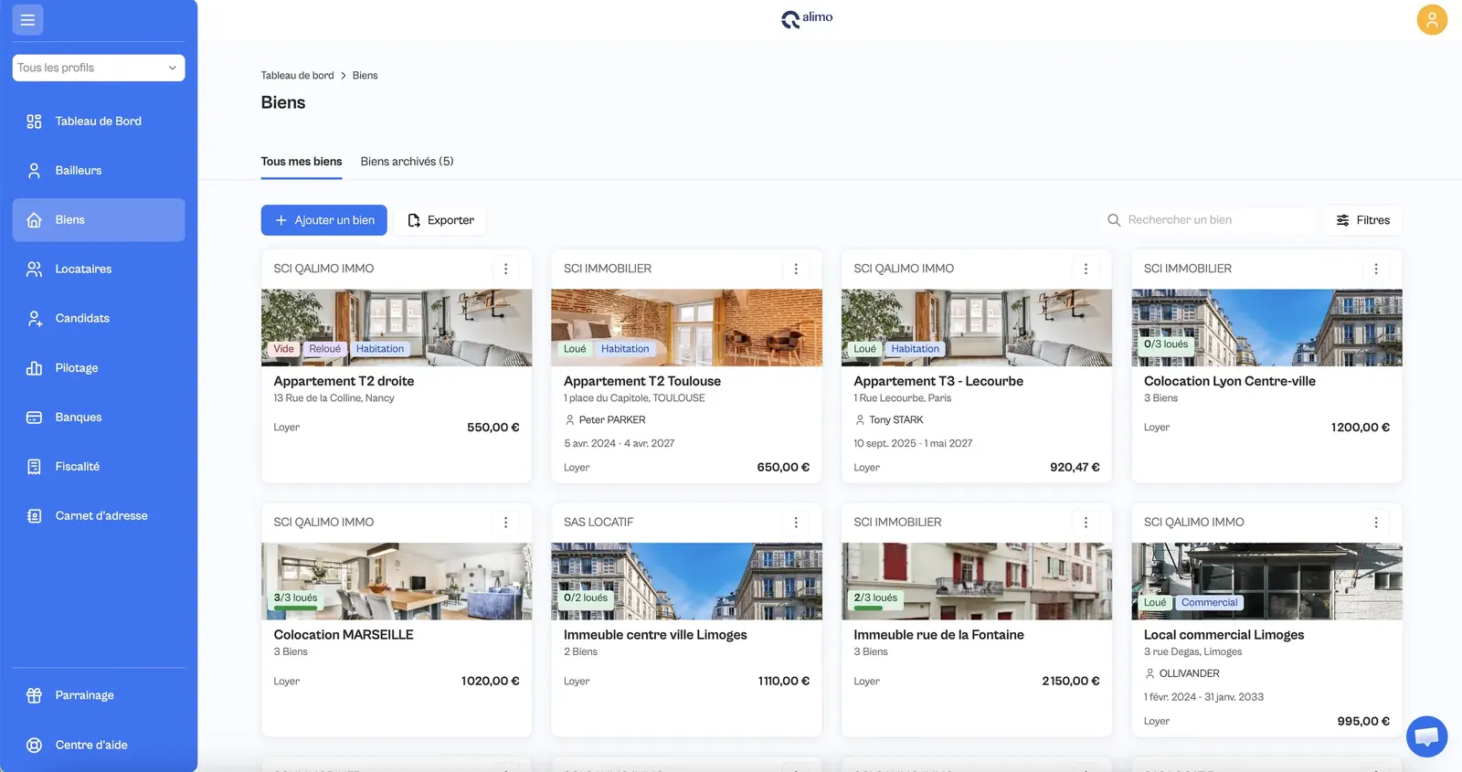Select Biens in the sidebar
This screenshot has height=772, width=1462.
tap(99, 220)
